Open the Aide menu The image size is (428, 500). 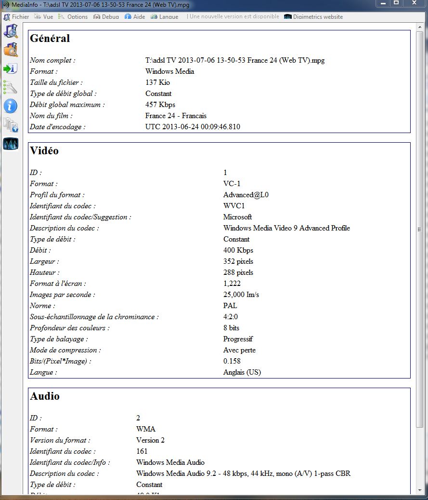135,16
